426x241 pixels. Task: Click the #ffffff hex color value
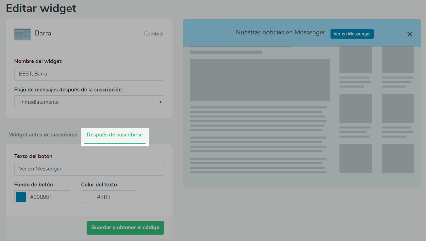point(104,197)
